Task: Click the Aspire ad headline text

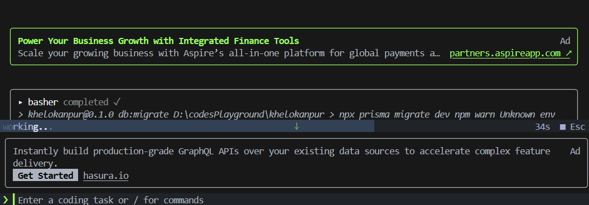Action: click(x=158, y=41)
